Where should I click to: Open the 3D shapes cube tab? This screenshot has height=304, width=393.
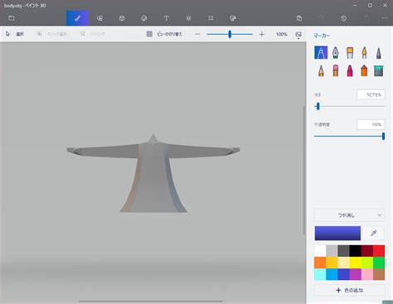tap(122, 18)
